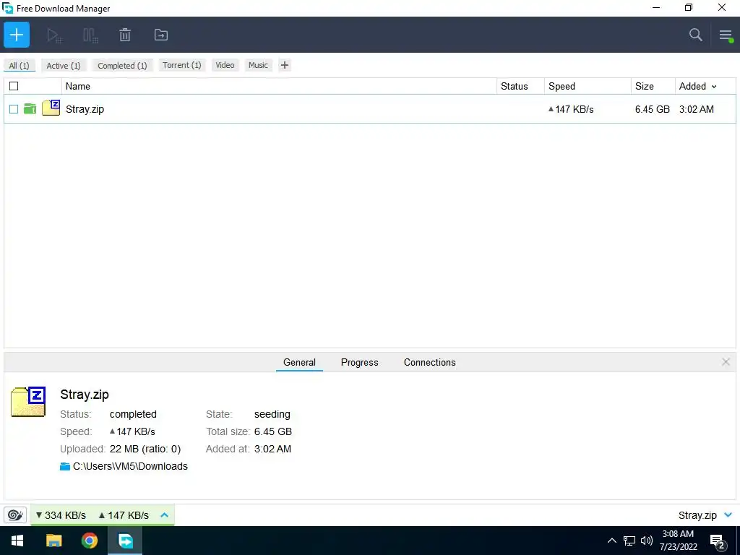Click the Free Download Manager title bar logo
Image resolution: width=740 pixels, height=555 pixels.
click(7, 8)
